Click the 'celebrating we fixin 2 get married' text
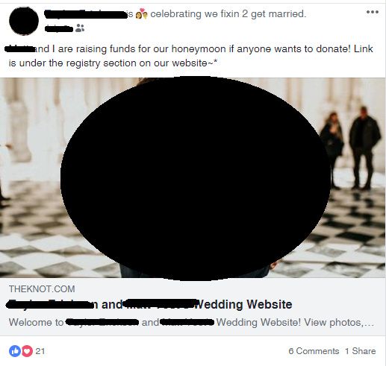 click(228, 14)
